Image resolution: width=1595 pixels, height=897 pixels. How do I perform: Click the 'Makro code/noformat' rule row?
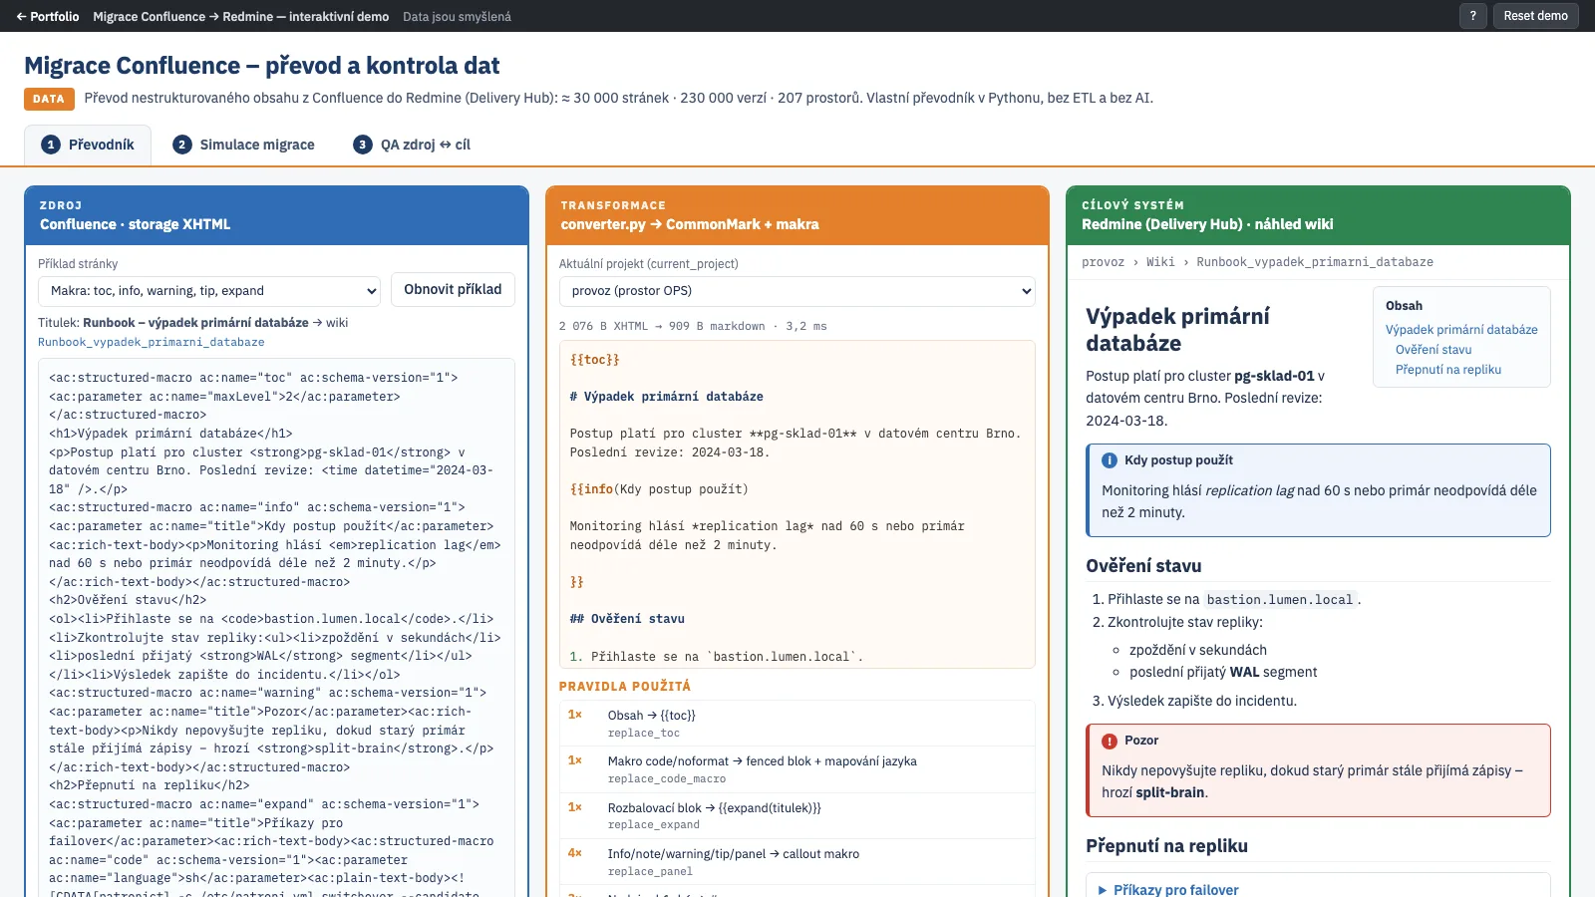pos(797,769)
